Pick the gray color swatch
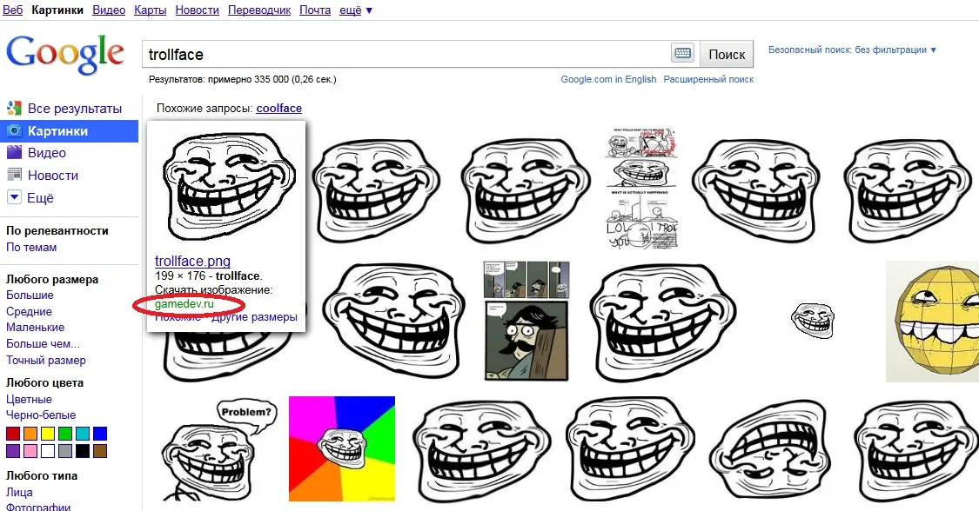The width and height of the screenshot is (979, 511). 65,450
